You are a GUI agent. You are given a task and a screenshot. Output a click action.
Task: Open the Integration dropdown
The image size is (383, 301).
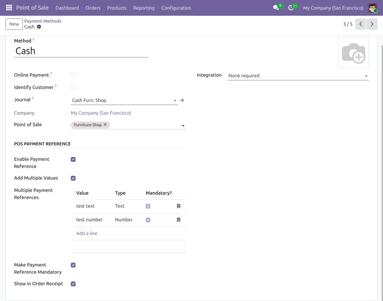[x=298, y=76]
